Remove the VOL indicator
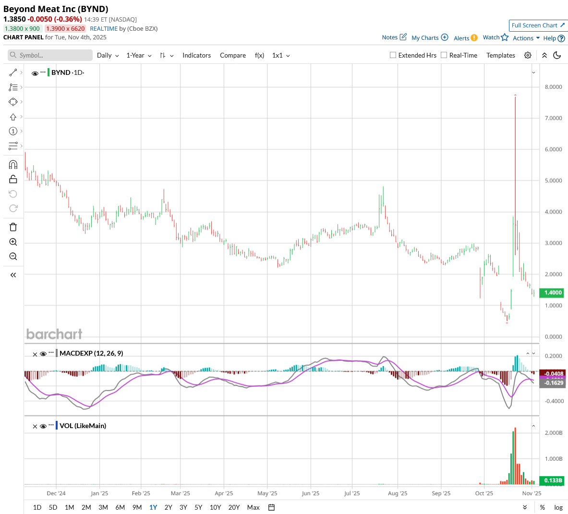 (x=35, y=426)
